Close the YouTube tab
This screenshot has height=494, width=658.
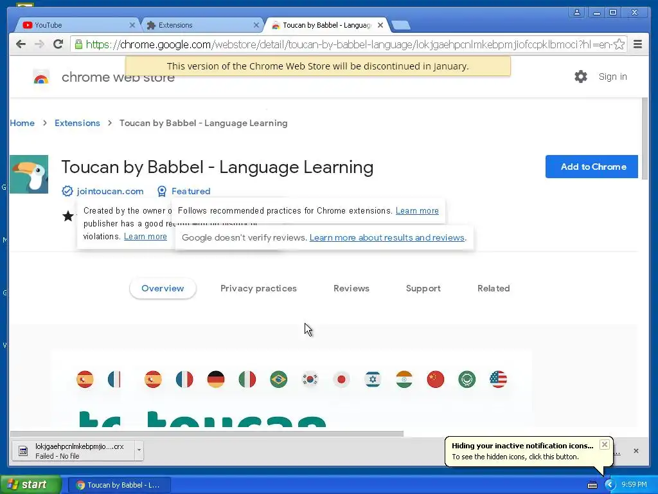point(132,25)
